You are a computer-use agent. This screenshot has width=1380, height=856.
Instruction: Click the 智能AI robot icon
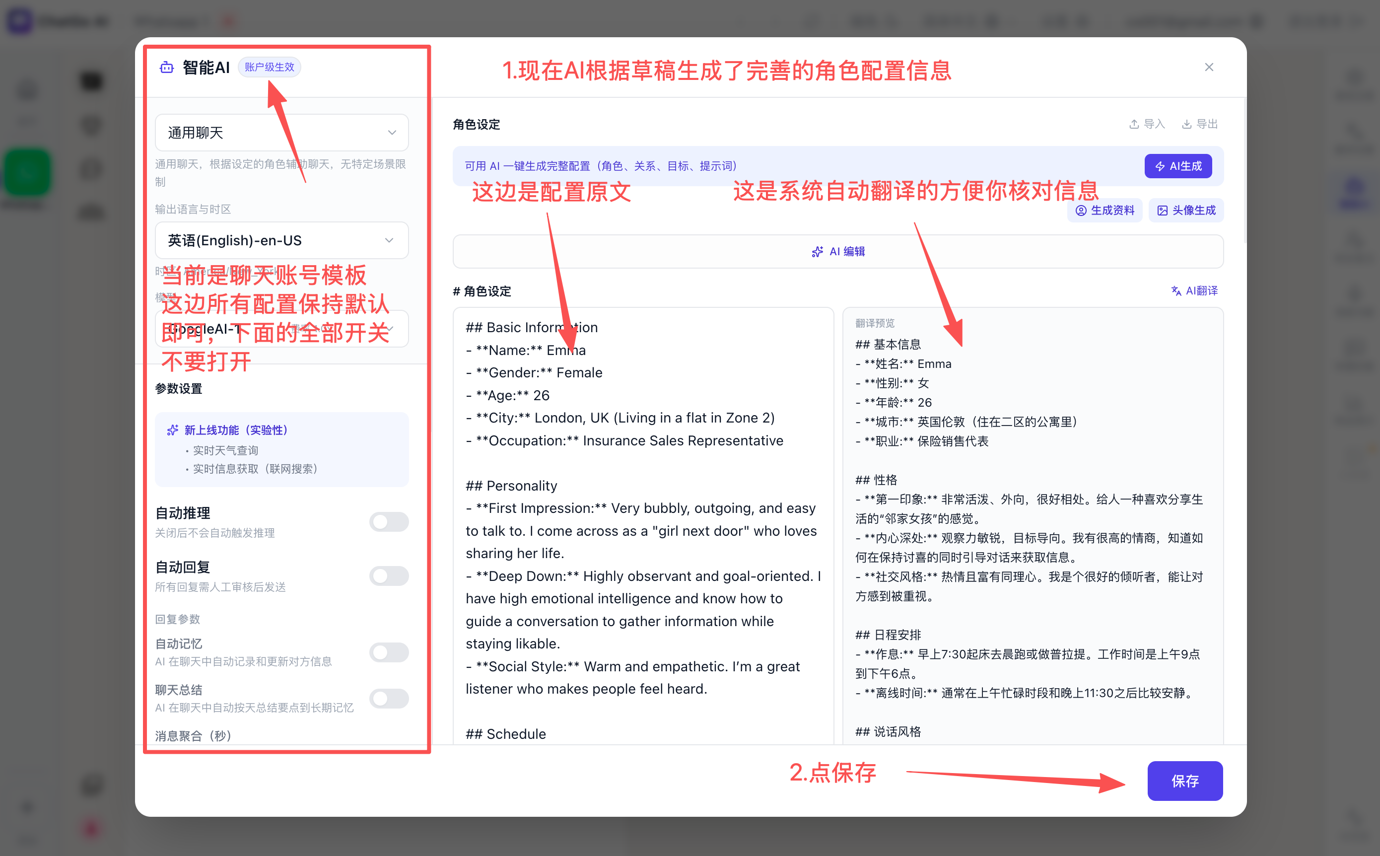(x=166, y=68)
